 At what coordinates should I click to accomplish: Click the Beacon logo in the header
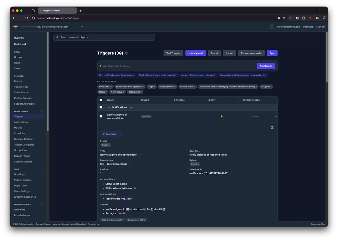15,27
